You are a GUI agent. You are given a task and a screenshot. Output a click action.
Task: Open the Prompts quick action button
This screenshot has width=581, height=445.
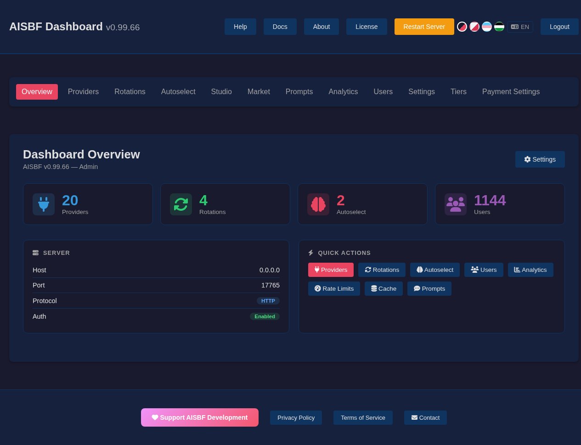(429, 288)
